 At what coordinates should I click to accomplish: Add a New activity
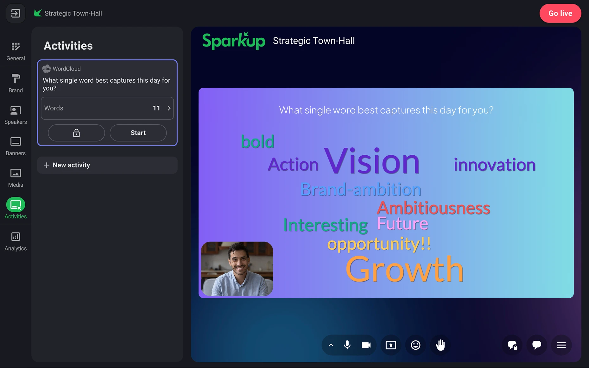107,165
